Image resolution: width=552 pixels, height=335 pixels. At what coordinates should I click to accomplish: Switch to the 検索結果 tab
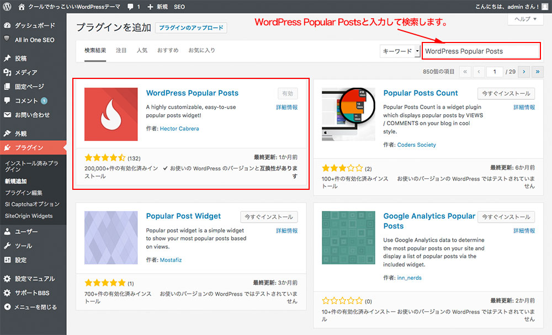coord(95,50)
